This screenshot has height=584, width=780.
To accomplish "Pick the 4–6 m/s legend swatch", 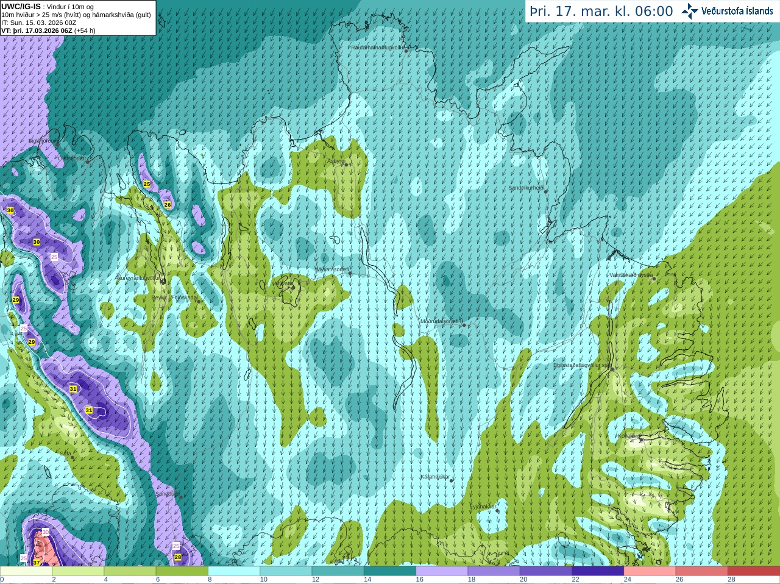I will click(130, 571).
